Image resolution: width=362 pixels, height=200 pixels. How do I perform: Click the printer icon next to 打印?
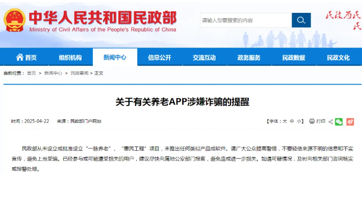(312, 121)
